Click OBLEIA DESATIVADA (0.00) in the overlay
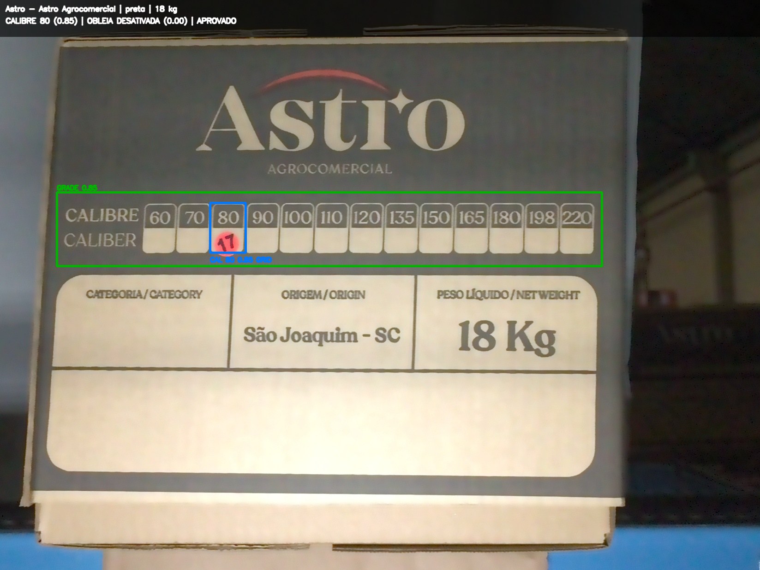The width and height of the screenshot is (760, 570). (x=137, y=21)
